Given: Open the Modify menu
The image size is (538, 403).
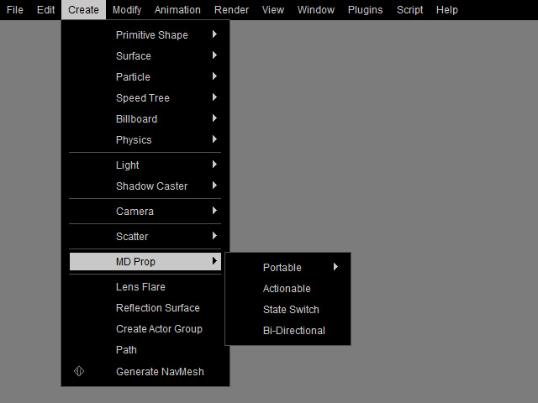Looking at the screenshot, I should 127,9.
